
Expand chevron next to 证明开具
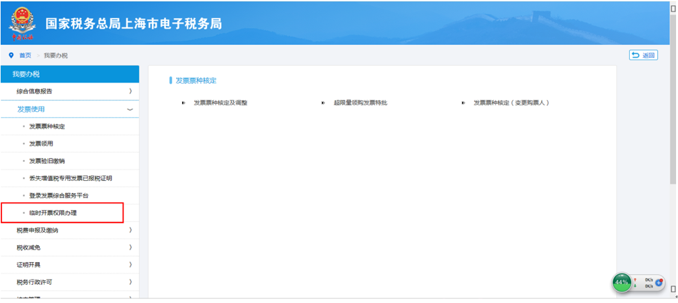point(130,265)
